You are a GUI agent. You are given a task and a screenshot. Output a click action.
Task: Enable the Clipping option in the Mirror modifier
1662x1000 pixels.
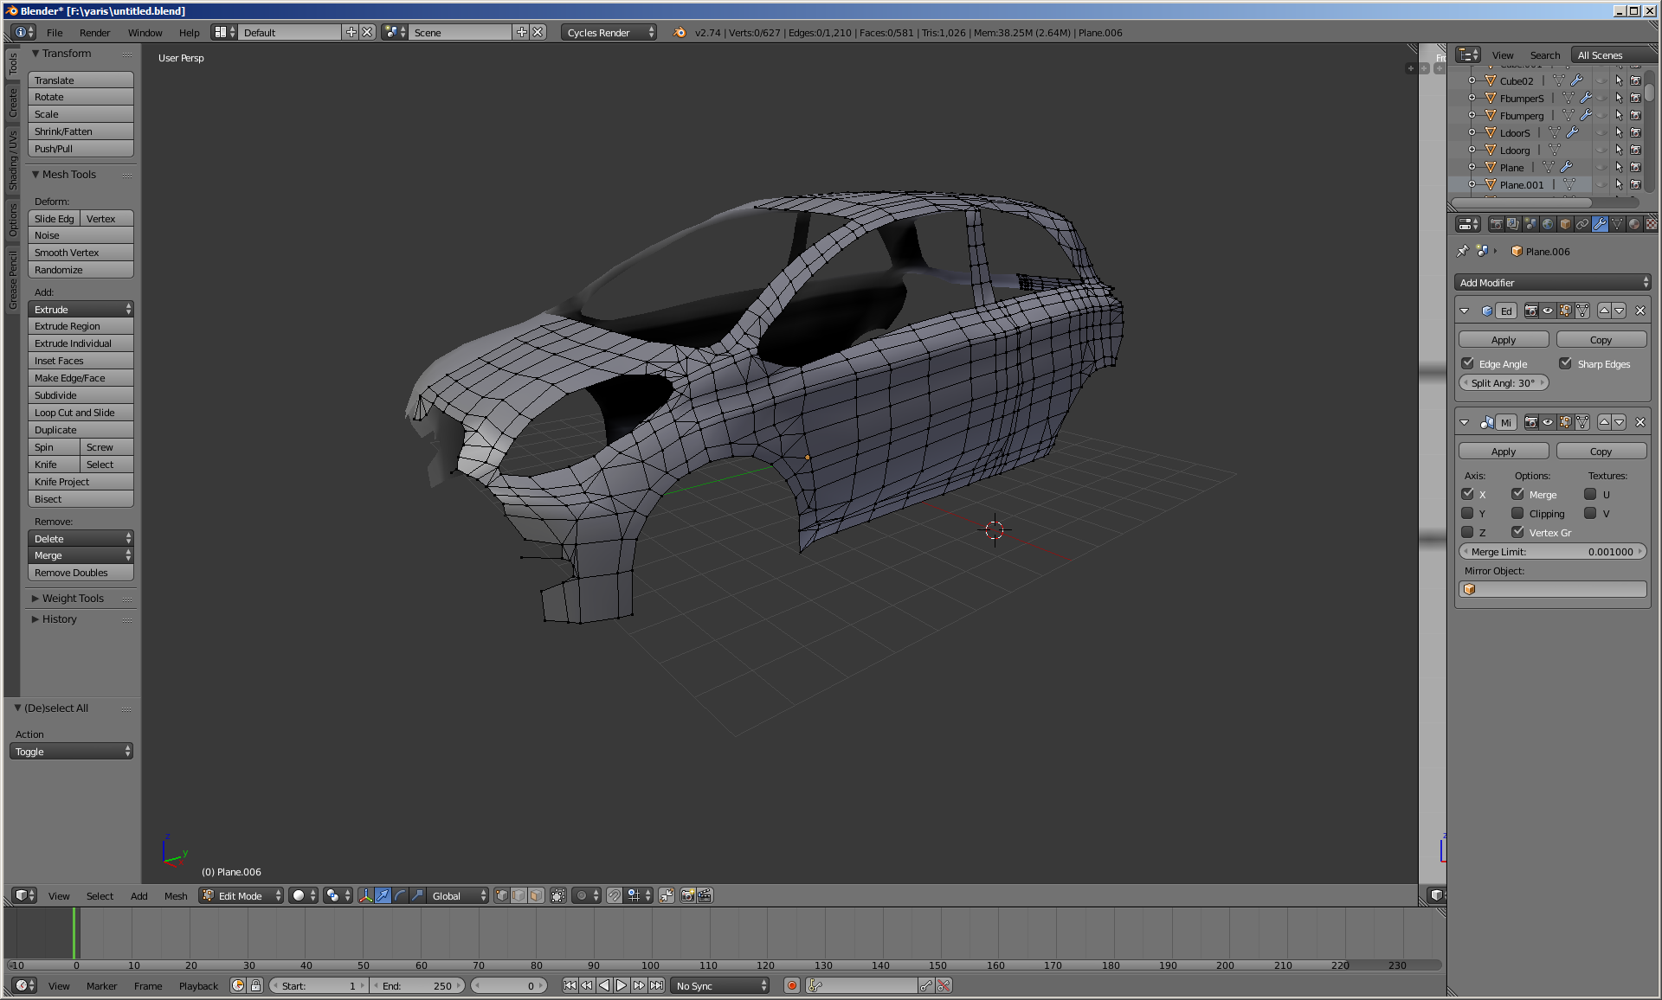coord(1517,513)
